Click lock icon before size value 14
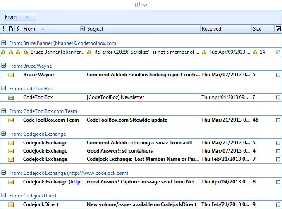Image resolution: width=282 pixels, height=209 pixels. (x=255, y=52)
